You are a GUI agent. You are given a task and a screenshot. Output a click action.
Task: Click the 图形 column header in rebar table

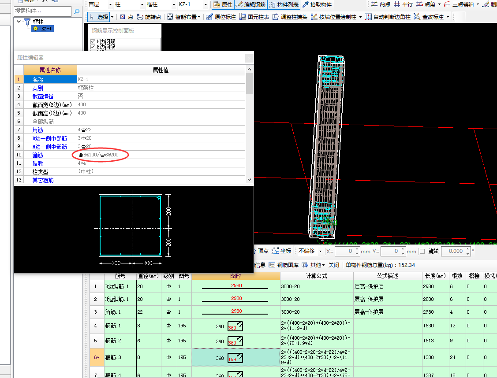pyautogui.click(x=236, y=276)
